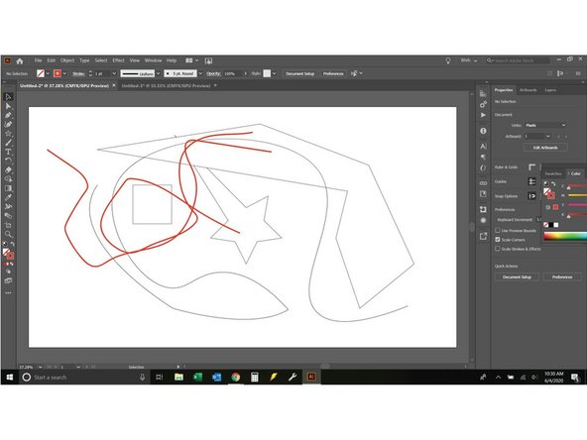The width and height of the screenshot is (587, 440).
Task: Expand the stroke color dropdown arrow
Action: [64, 73]
